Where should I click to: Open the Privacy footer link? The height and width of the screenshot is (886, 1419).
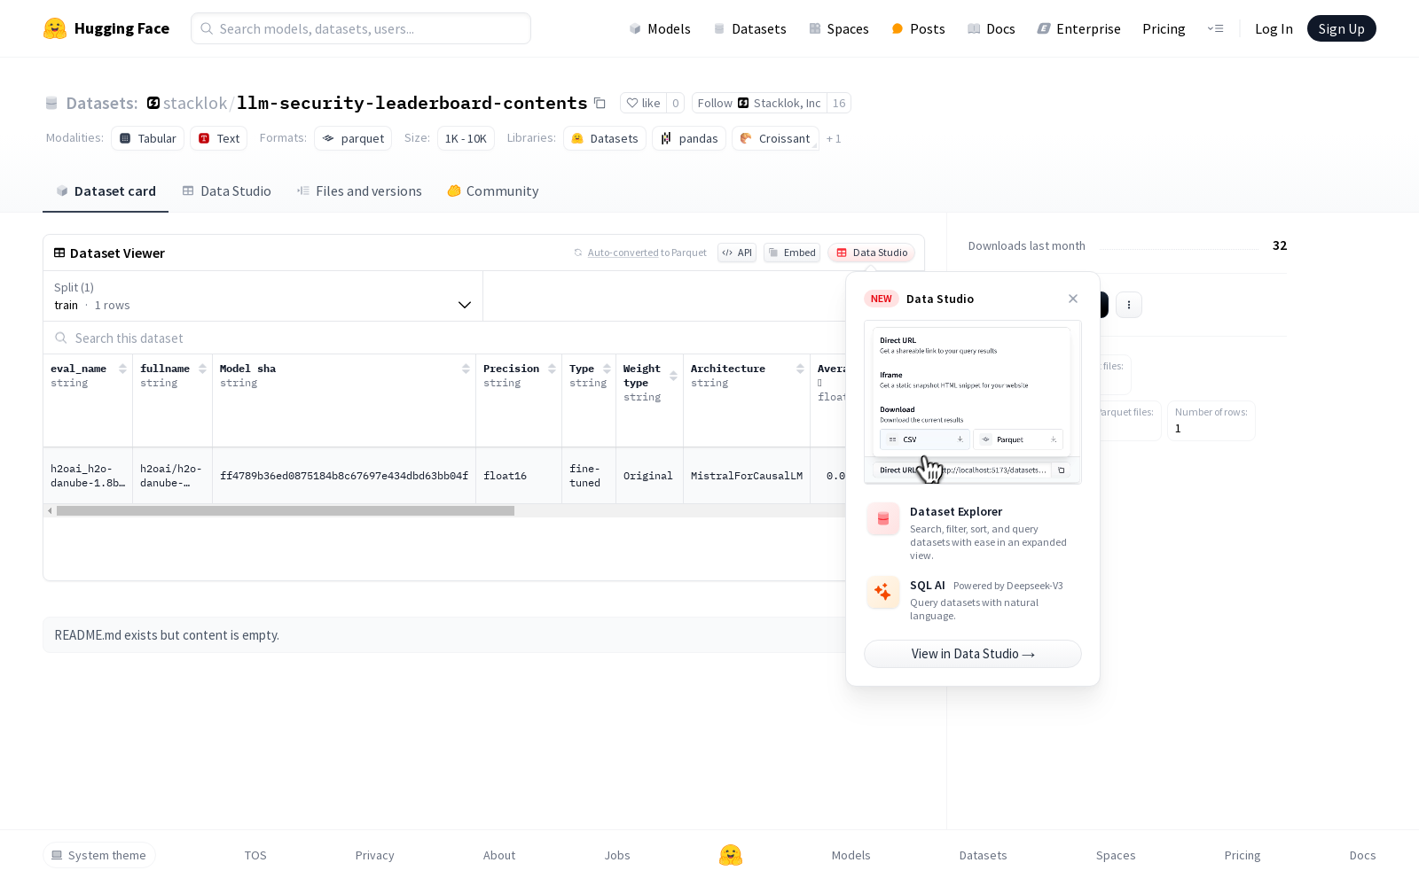tap(375, 855)
